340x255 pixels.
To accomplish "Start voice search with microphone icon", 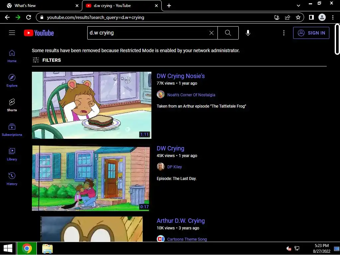I will coord(248,33).
